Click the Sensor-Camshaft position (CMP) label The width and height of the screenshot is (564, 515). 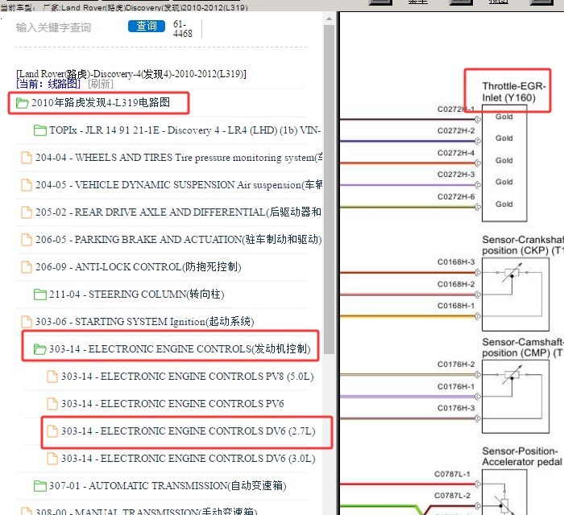click(x=523, y=348)
